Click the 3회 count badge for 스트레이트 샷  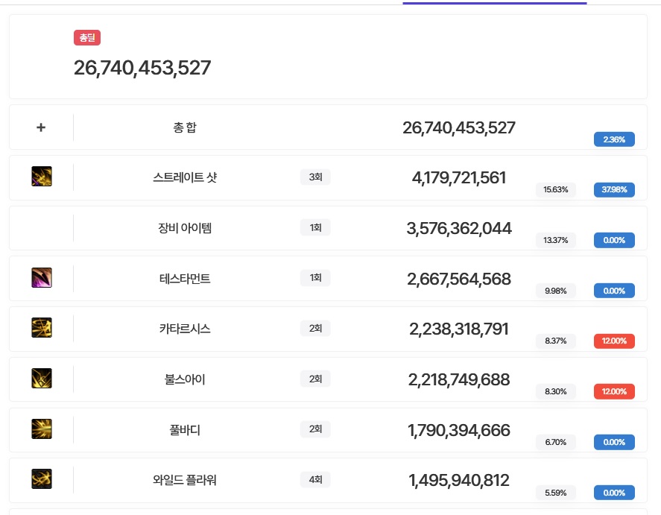(315, 177)
